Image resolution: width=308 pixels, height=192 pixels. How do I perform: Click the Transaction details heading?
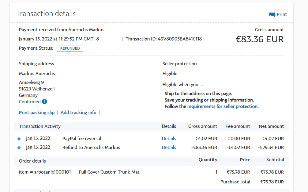pyautogui.click(x=46, y=13)
